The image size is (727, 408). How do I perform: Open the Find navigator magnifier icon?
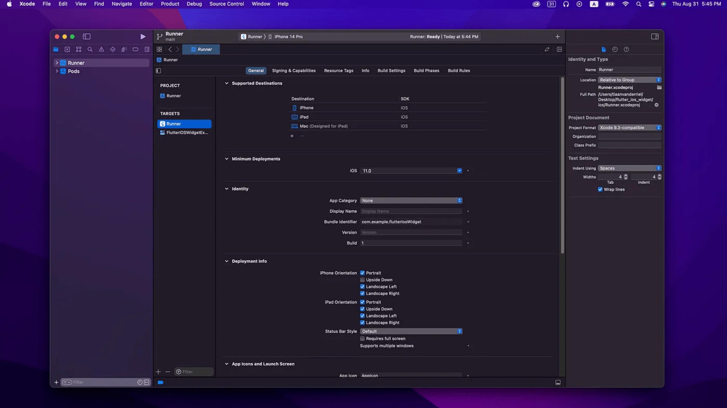[x=90, y=49]
